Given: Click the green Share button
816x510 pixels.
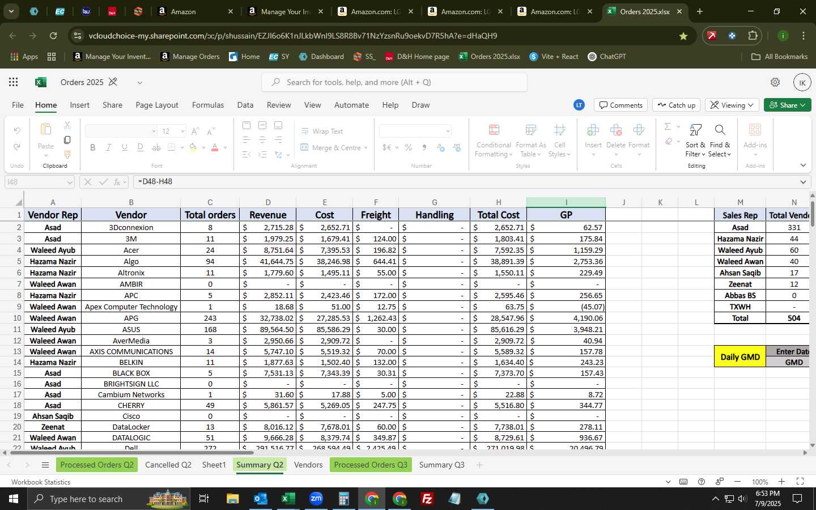Looking at the screenshot, I should (788, 105).
